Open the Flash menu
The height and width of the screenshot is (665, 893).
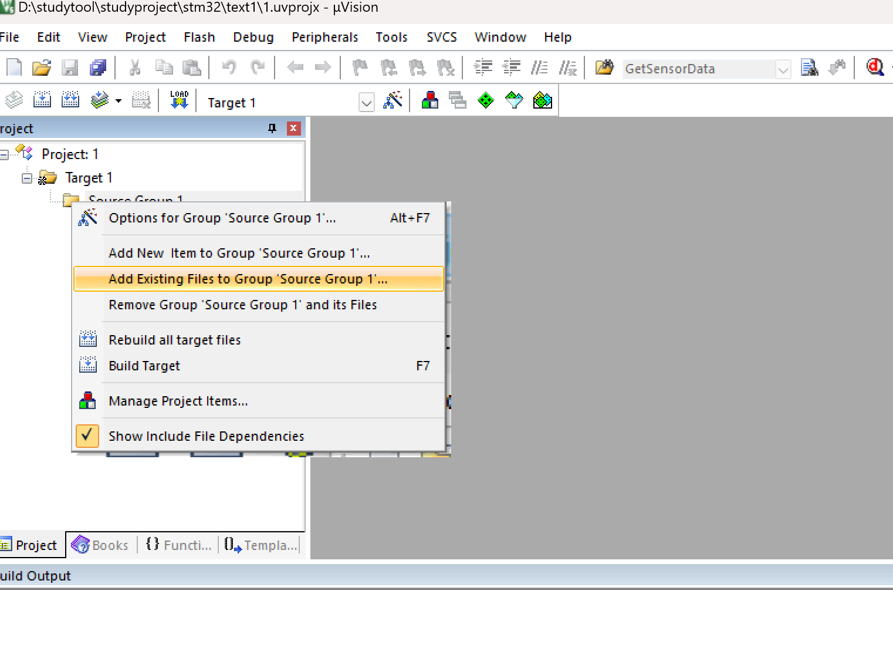tap(199, 37)
